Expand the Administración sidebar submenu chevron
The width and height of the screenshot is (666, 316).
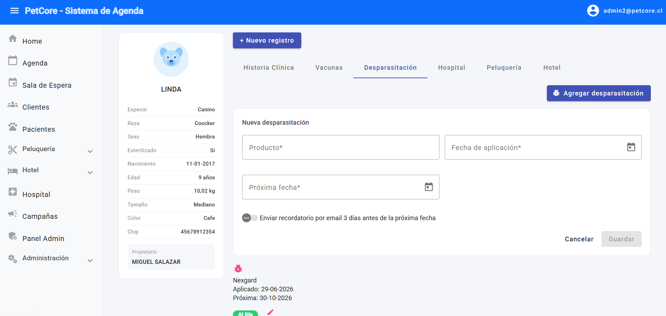[x=90, y=261]
